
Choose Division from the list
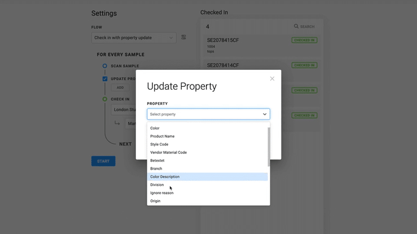click(208, 185)
